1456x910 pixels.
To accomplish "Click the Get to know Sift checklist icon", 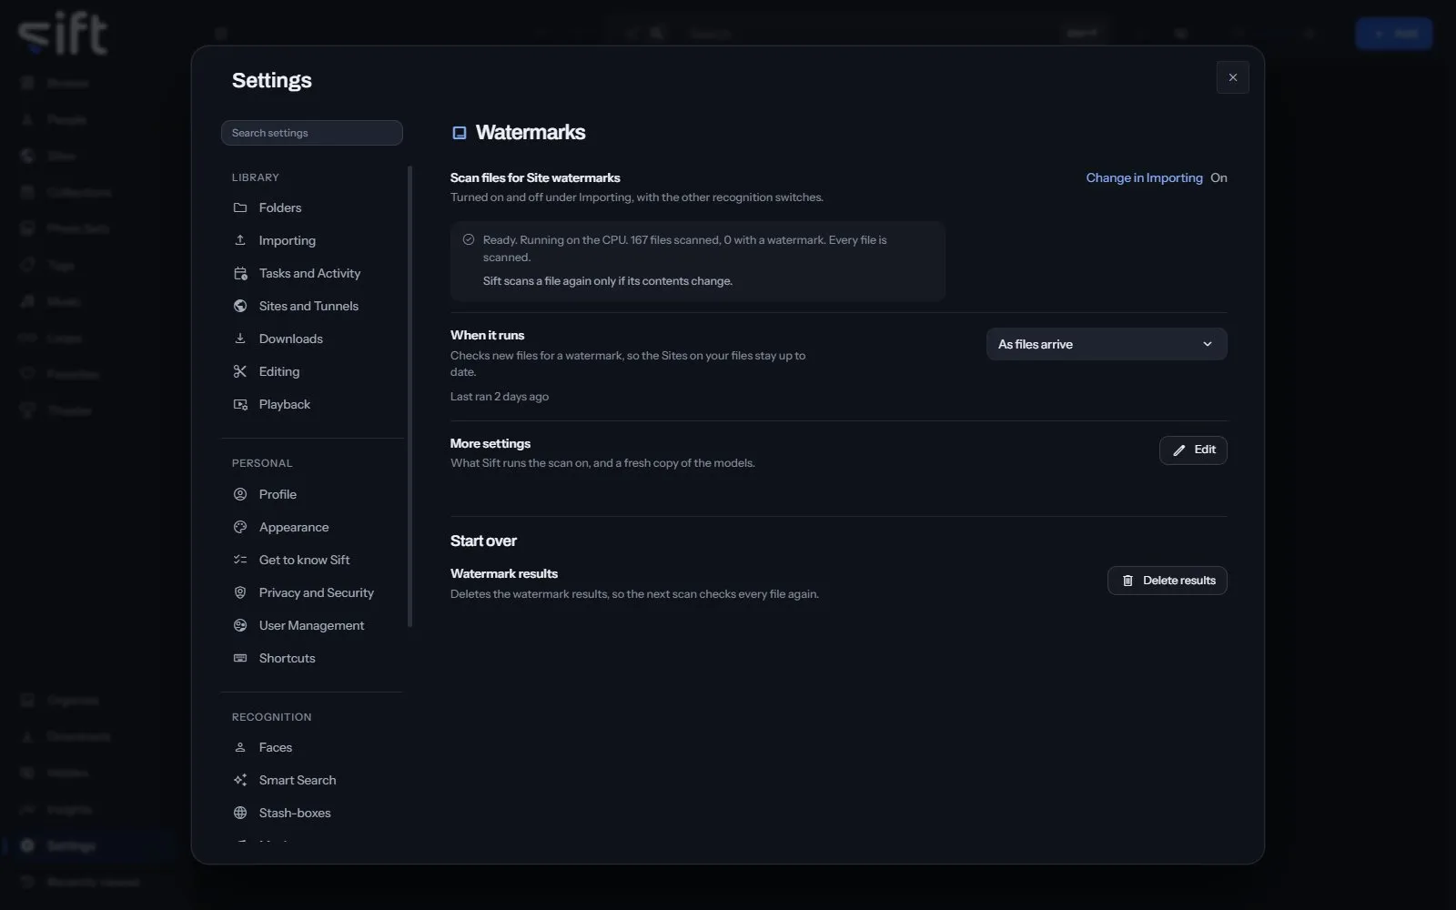I will [240, 560].
